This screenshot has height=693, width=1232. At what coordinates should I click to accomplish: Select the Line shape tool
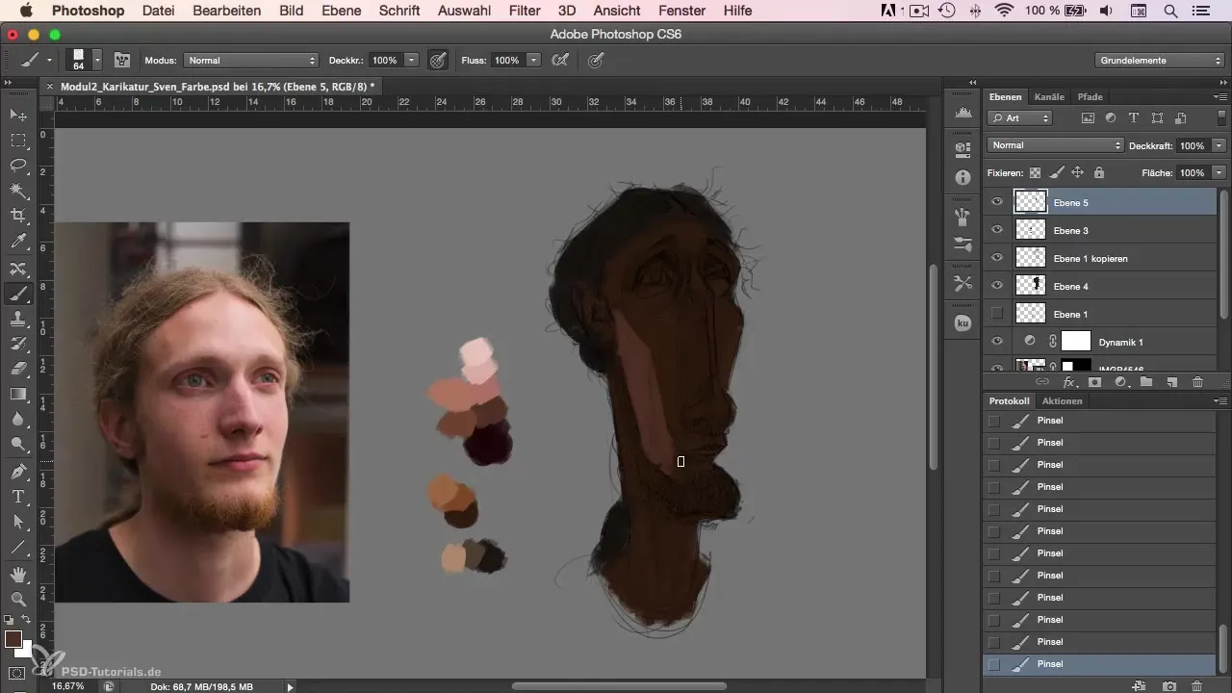click(17, 547)
